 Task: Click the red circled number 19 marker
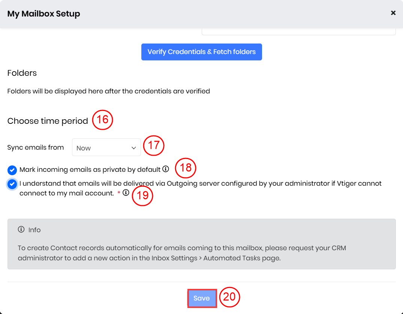pyautogui.click(x=142, y=195)
